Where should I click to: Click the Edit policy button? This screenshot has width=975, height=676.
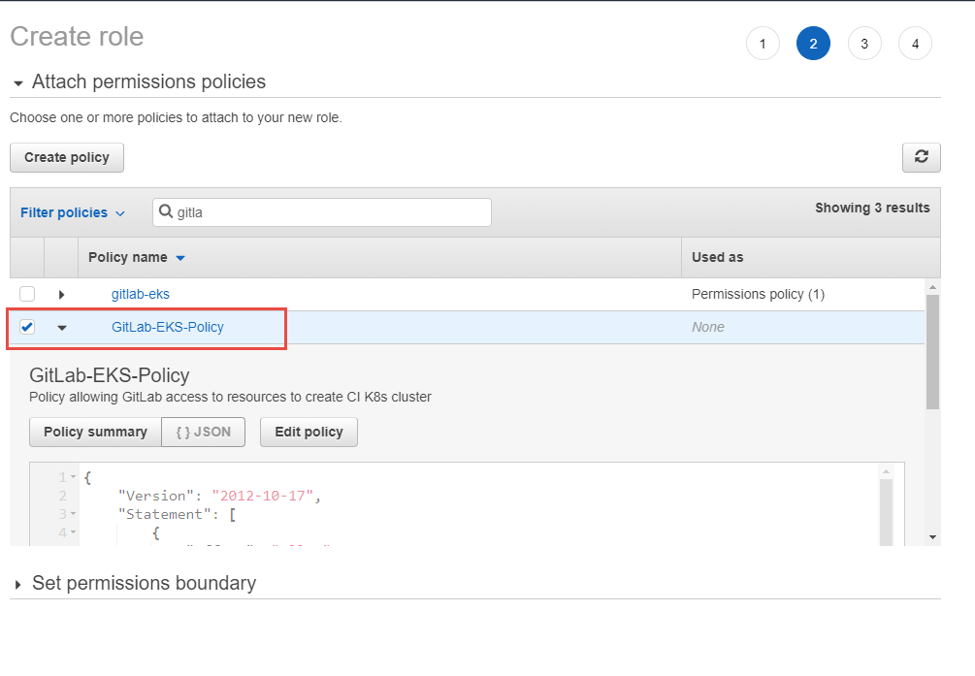[x=309, y=433]
